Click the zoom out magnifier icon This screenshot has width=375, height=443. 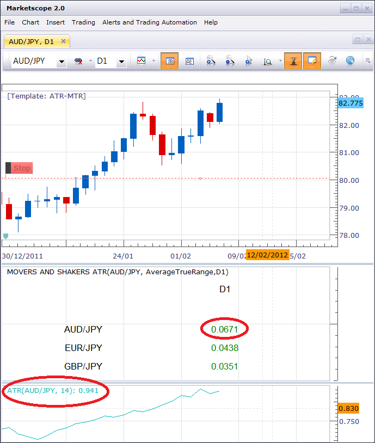pos(230,61)
